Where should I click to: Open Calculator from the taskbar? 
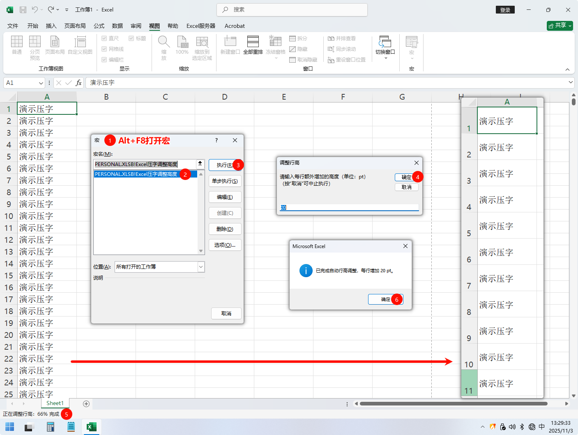click(51, 427)
